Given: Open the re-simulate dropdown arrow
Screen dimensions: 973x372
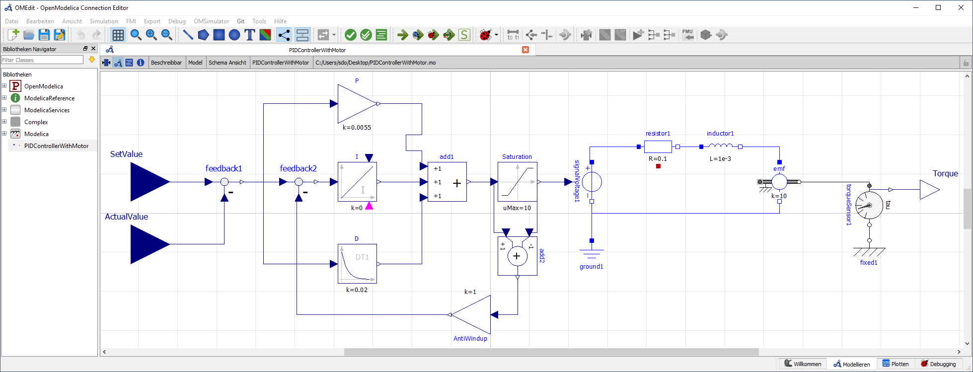Looking at the screenshot, I should 334,35.
